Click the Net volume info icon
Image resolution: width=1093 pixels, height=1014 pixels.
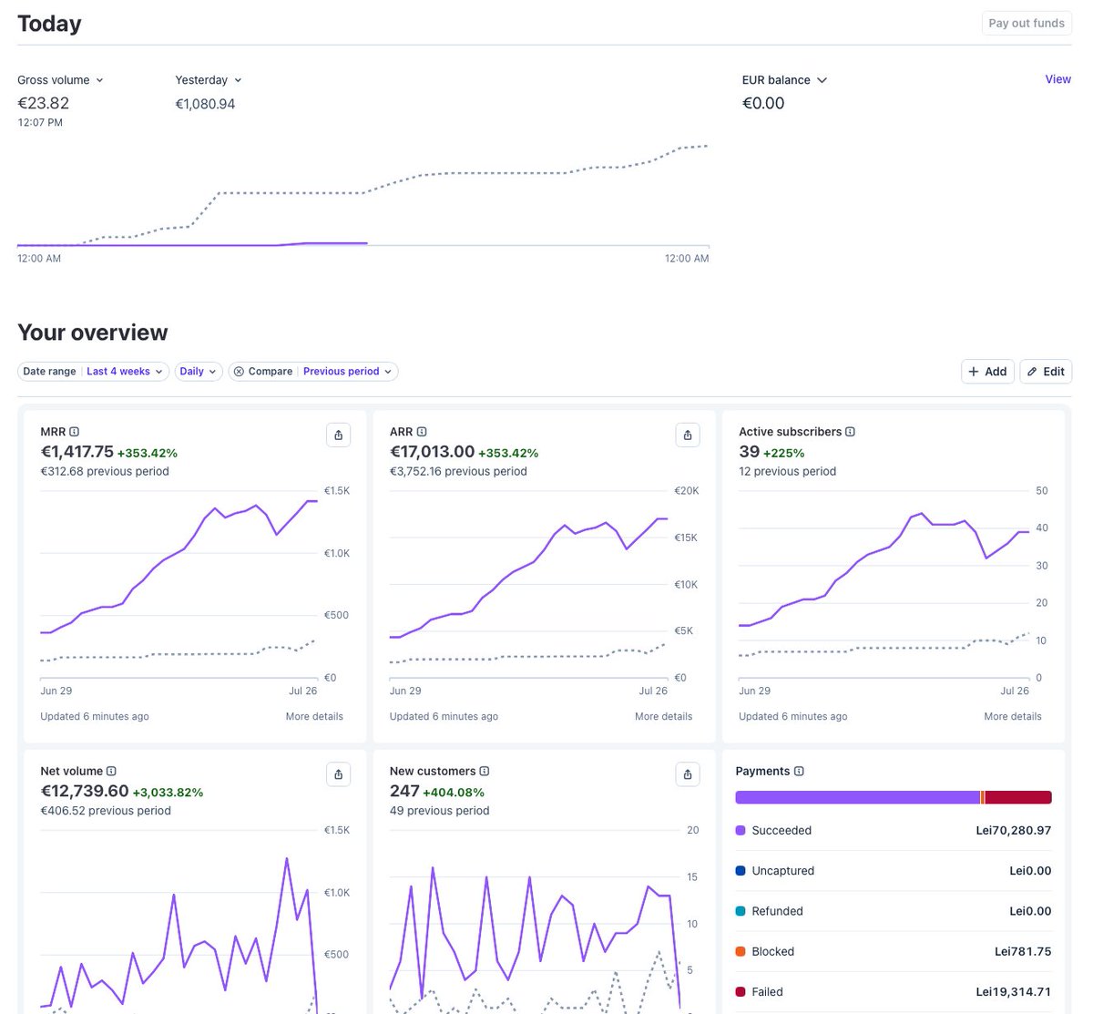pyautogui.click(x=111, y=771)
